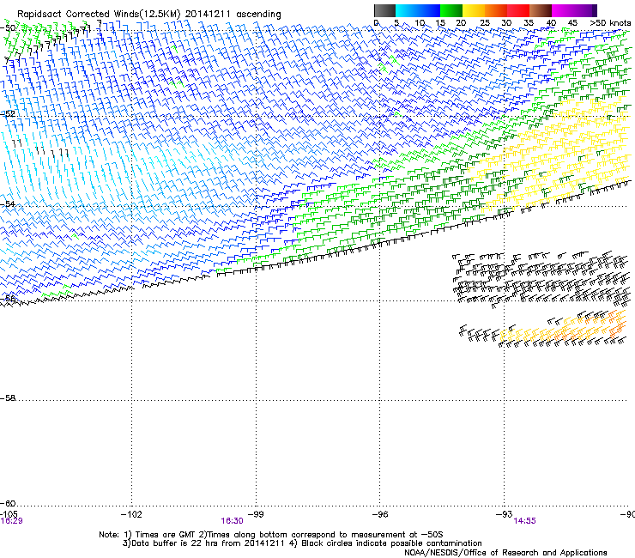
Task: Click the chart title 'Rapidsact Corrected Winds(12.5KM)'
Action: pyautogui.click(x=99, y=15)
